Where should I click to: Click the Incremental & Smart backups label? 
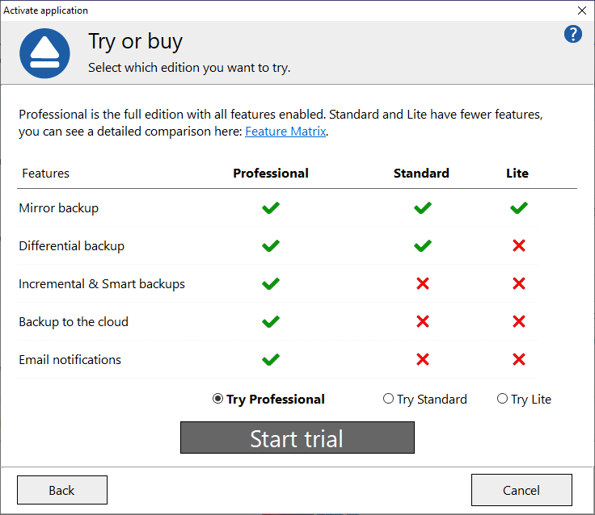point(102,284)
